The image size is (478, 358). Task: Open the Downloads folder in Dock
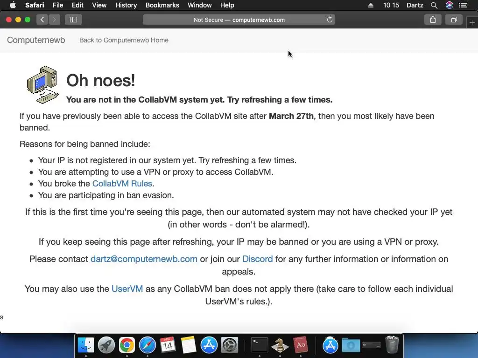click(x=351, y=345)
